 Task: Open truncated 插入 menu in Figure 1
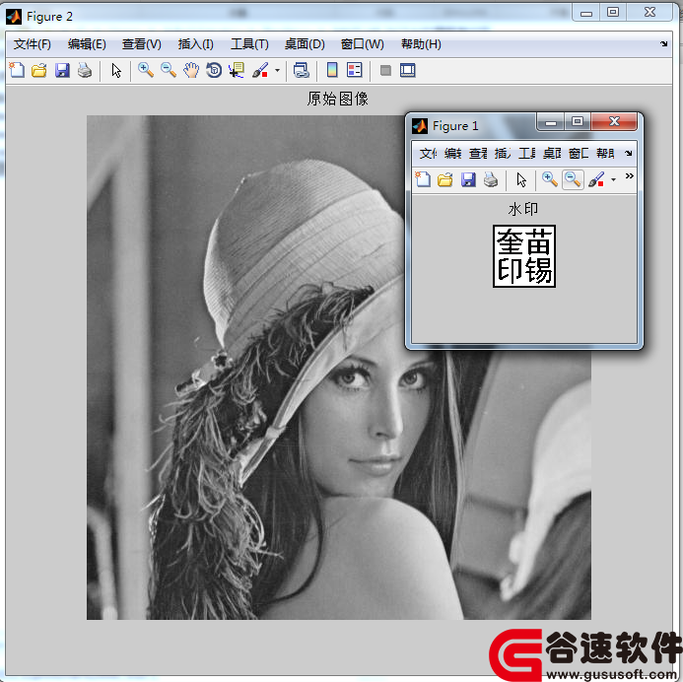[503, 154]
